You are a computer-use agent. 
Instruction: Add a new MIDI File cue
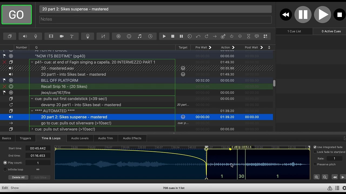pyautogui.click(x=139, y=36)
